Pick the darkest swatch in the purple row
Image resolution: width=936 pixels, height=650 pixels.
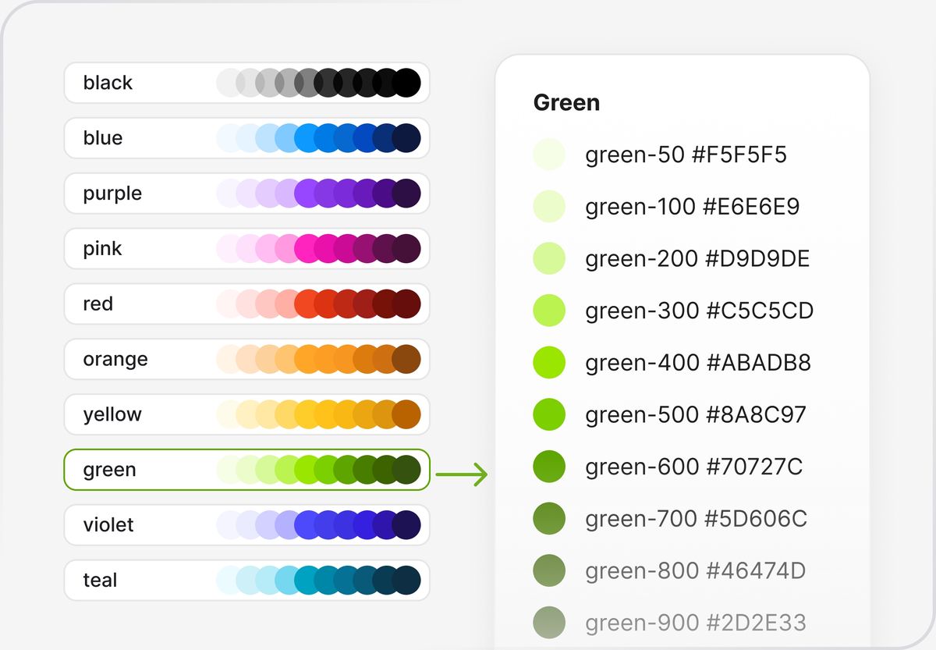pos(406,194)
